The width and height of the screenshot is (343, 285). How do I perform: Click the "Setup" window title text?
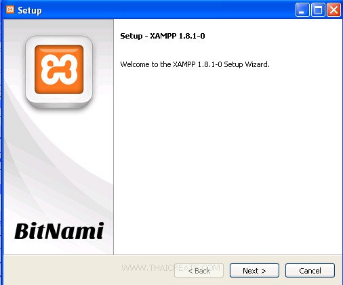[30, 10]
